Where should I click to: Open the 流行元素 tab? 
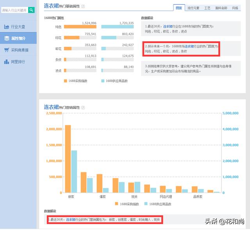pyautogui.click(x=193, y=8)
